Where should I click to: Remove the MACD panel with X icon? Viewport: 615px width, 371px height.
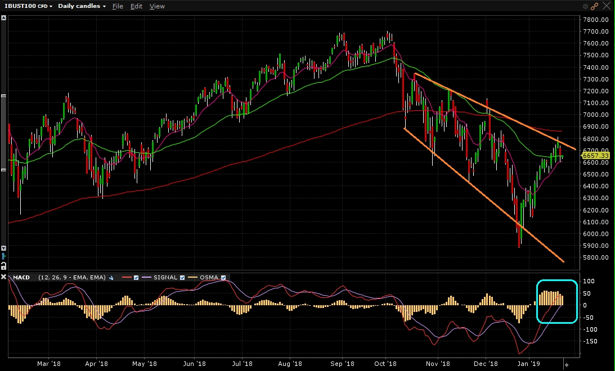pos(3,277)
